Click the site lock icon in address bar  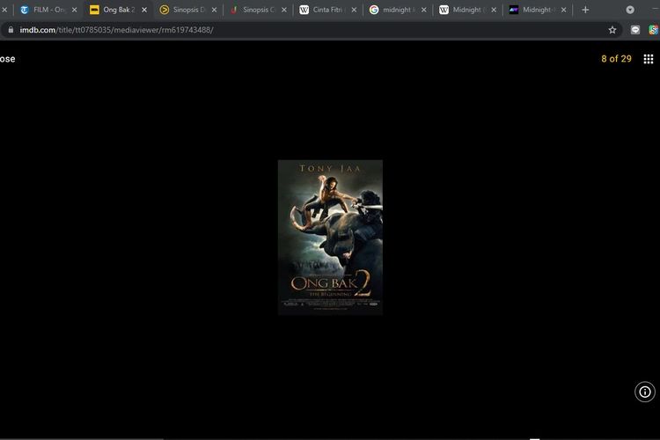11,29
